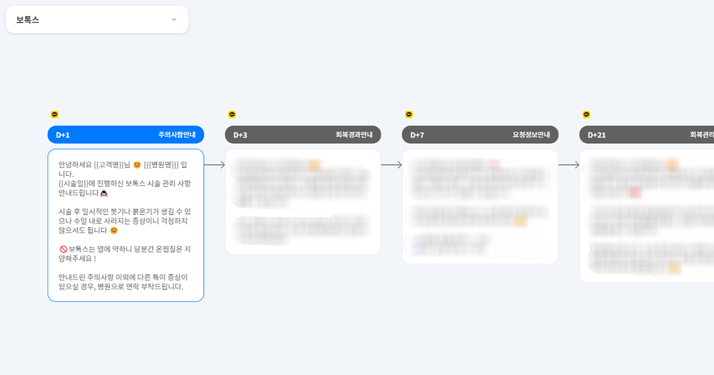Click the {{병원명}} variable in the D+1 message
The height and width of the screenshot is (375, 714).
[161, 164]
